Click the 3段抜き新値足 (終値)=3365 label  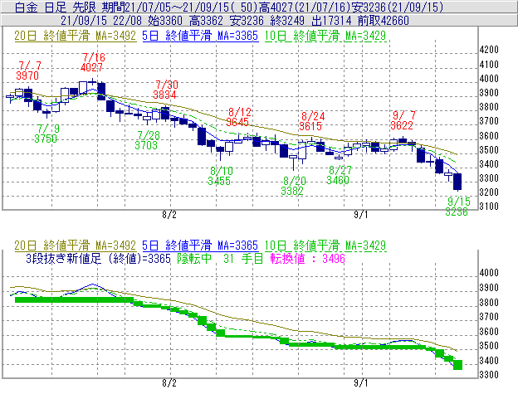tap(98, 258)
